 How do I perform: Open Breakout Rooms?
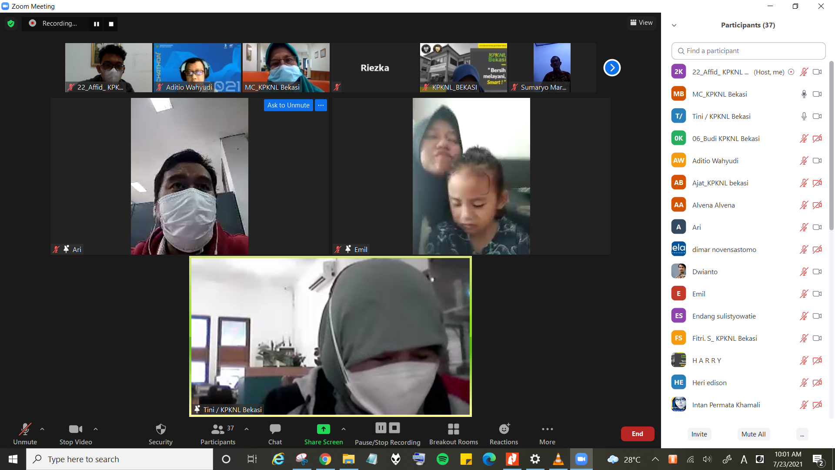tap(453, 430)
